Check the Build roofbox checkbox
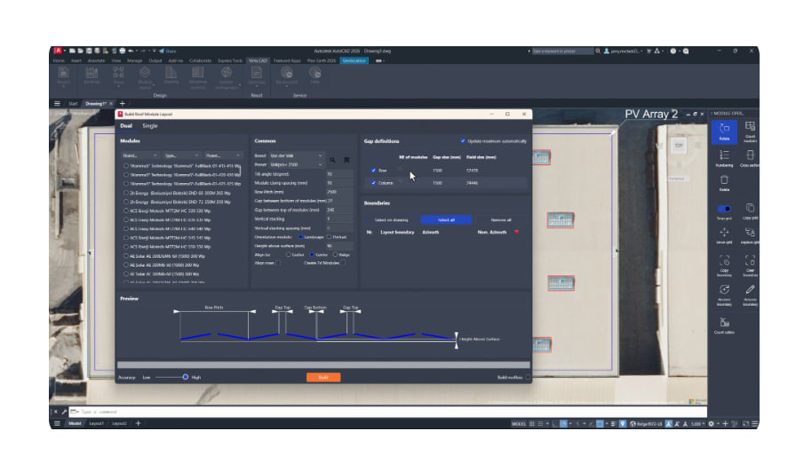The image size is (788, 455). 528,378
